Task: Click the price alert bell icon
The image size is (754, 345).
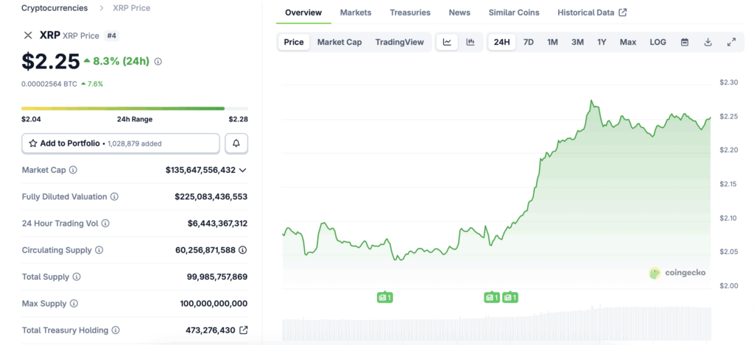Action: click(236, 143)
